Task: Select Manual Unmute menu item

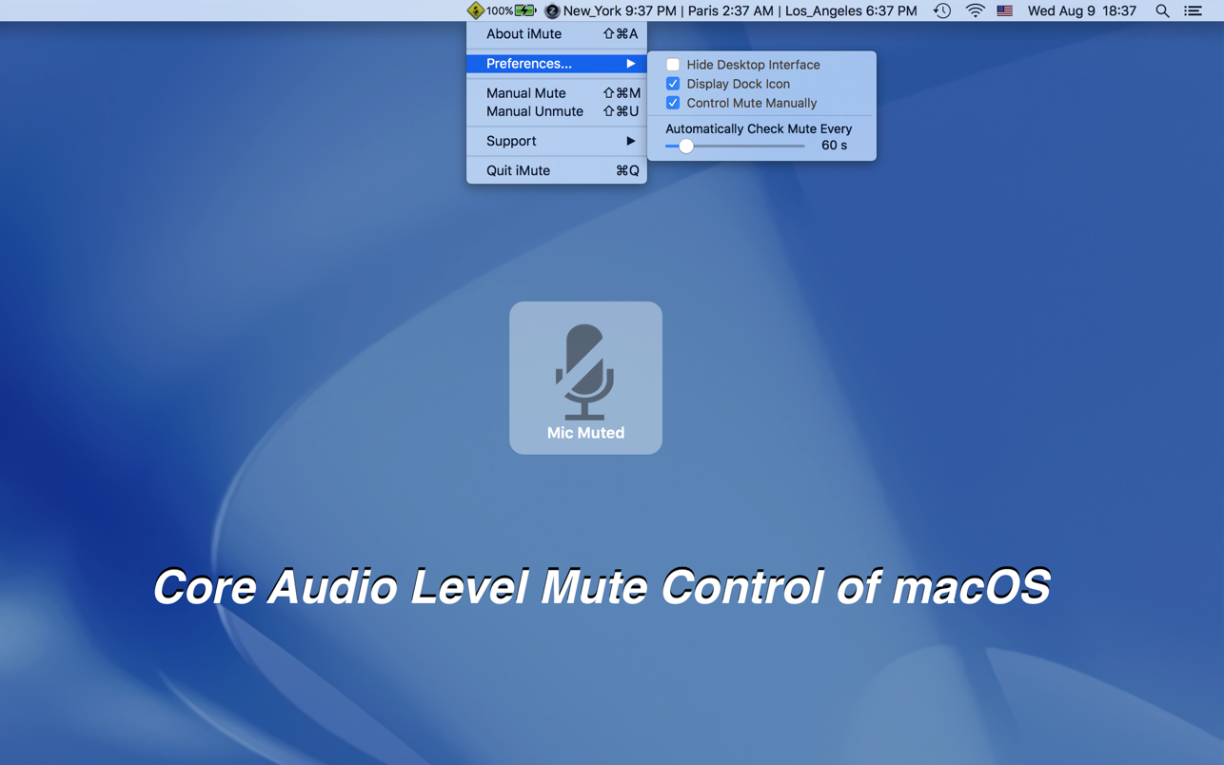Action: [x=557, y=111]
